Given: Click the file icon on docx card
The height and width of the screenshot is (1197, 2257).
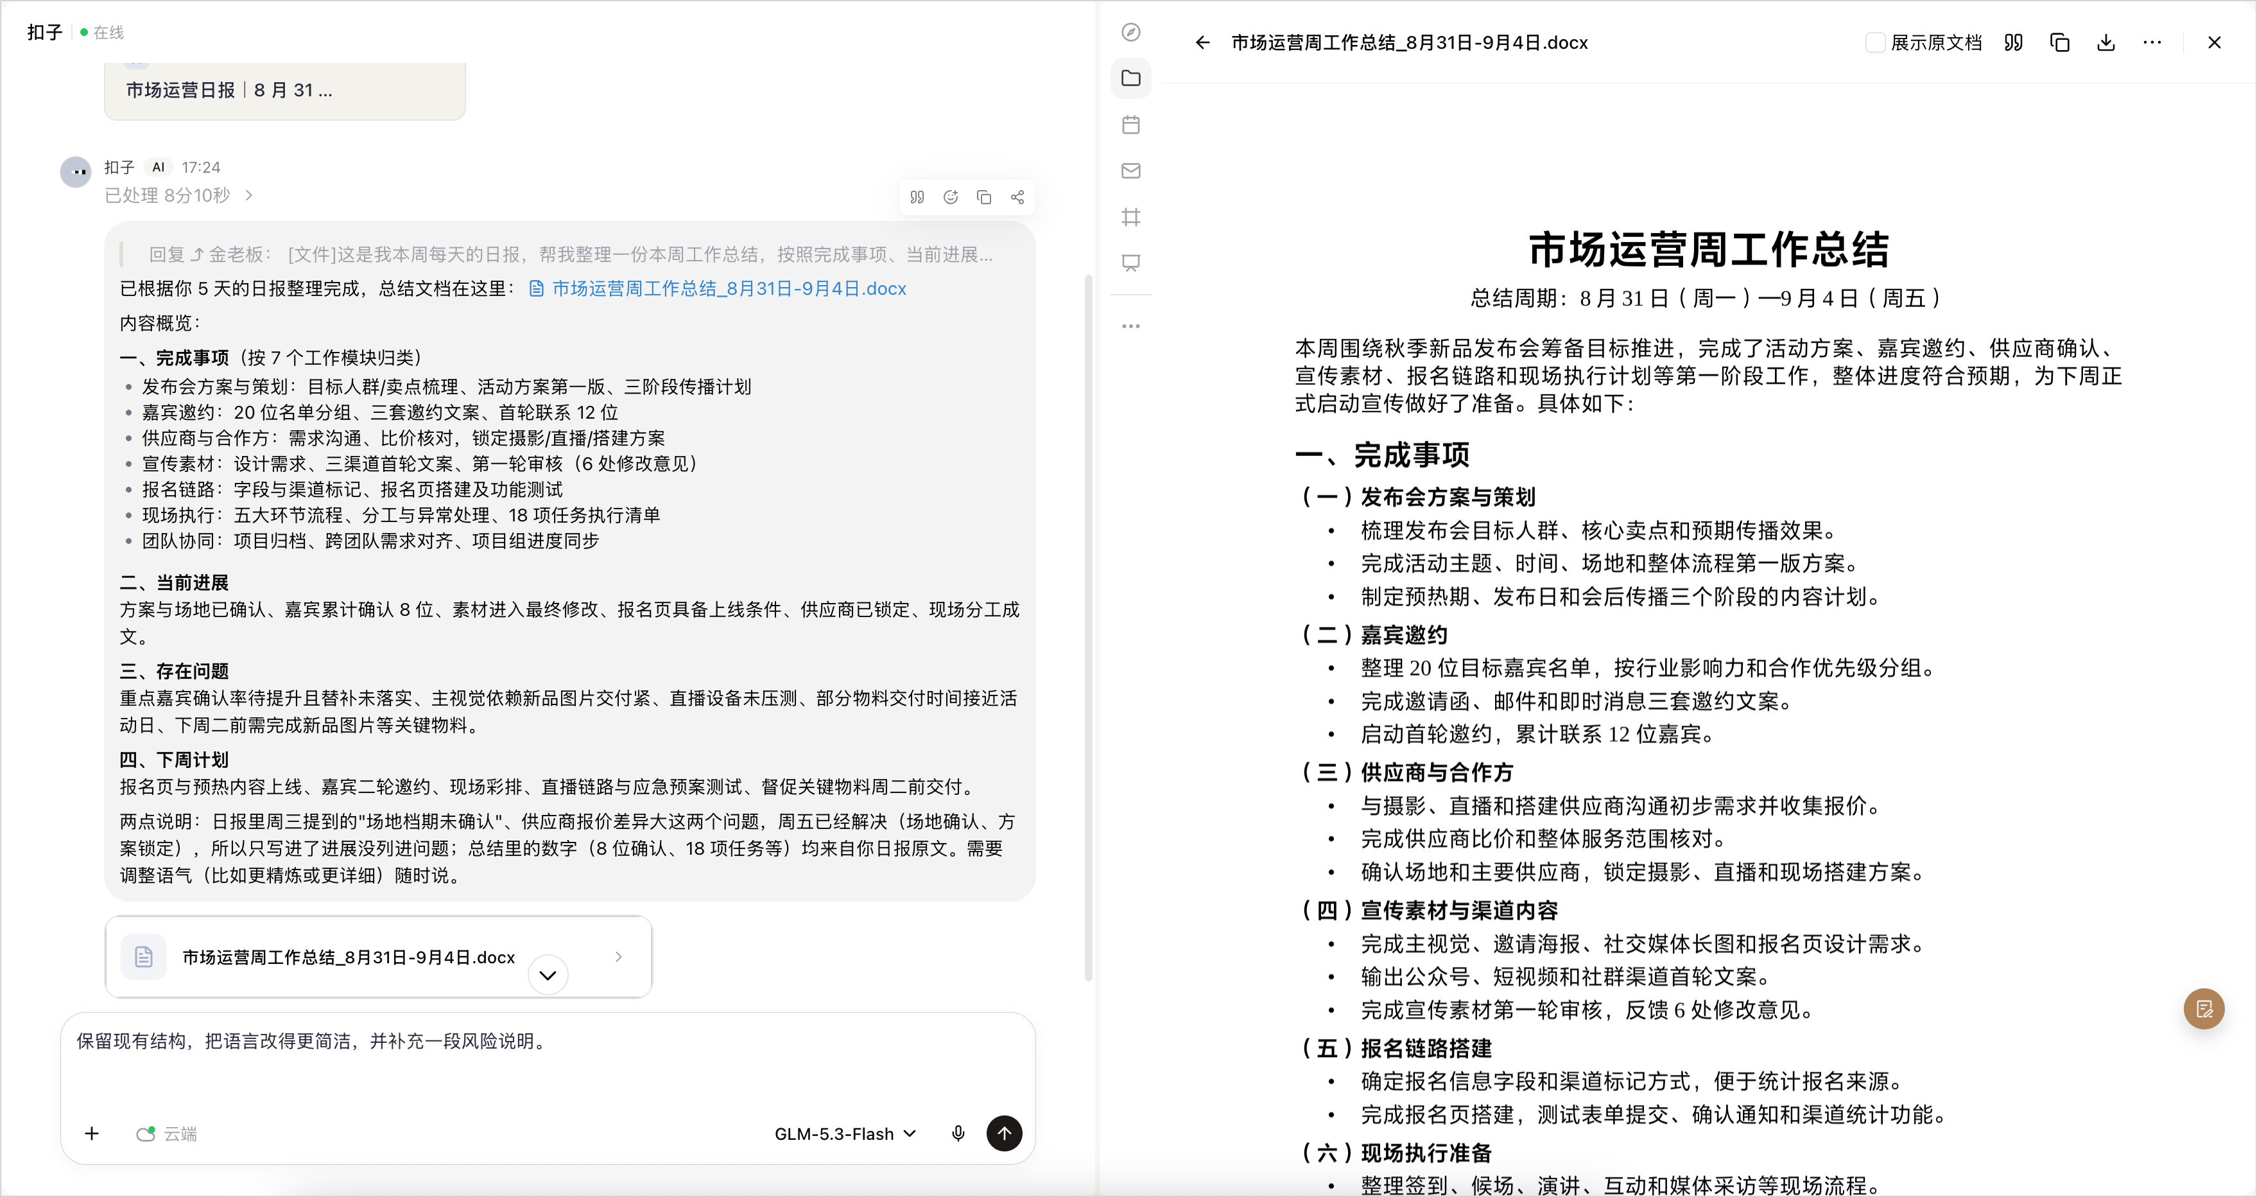Looking at the screenshot, I should click(x=144, y=956).
